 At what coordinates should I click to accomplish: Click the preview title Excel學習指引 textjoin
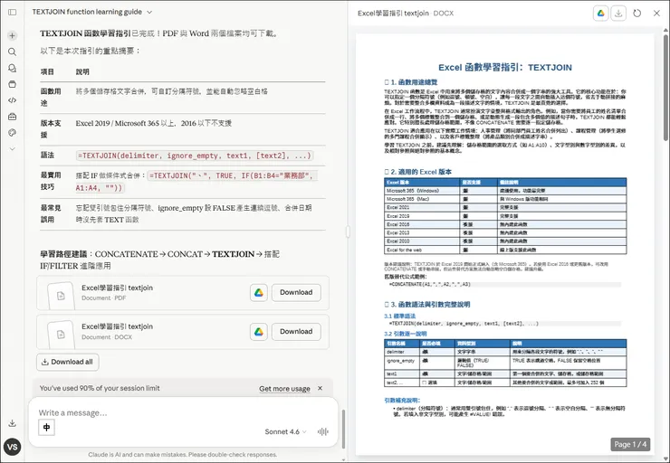pos(393,14)
